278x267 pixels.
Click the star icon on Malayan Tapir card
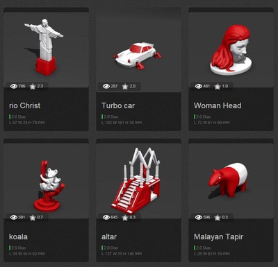tap(218, 218)
